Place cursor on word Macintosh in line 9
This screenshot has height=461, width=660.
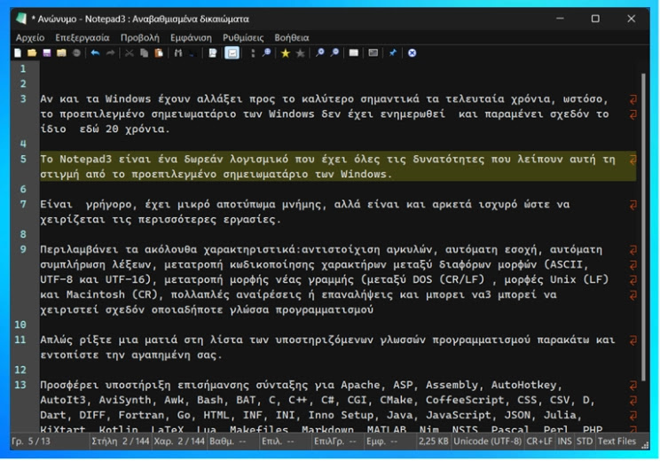coord(96,295)
